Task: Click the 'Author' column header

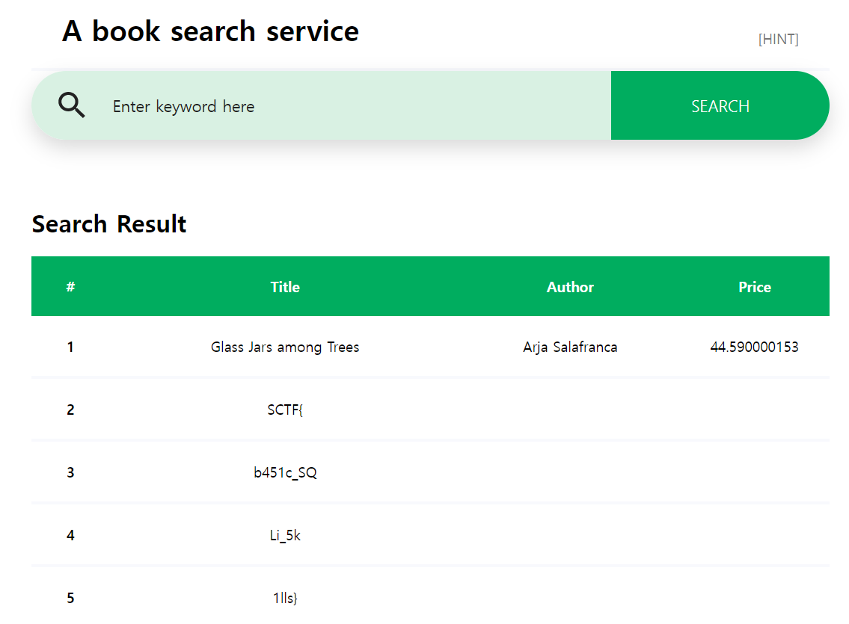Action: (x=570, y=286)
